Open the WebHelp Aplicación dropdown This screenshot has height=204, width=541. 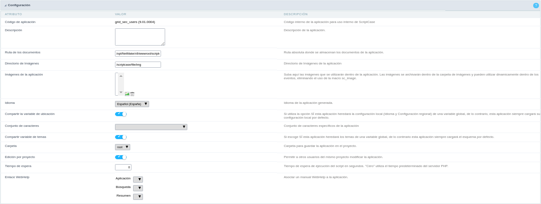138,179
